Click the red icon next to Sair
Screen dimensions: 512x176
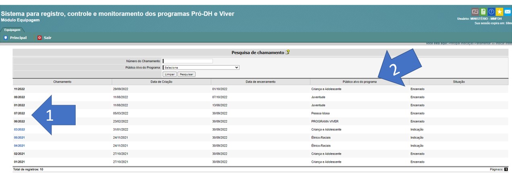(x=39, y=38)
